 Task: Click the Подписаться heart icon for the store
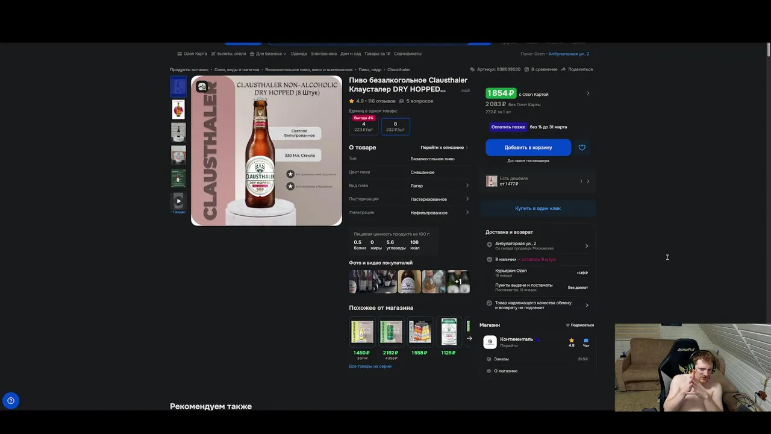pyautogui.click(x=567, y=325)
